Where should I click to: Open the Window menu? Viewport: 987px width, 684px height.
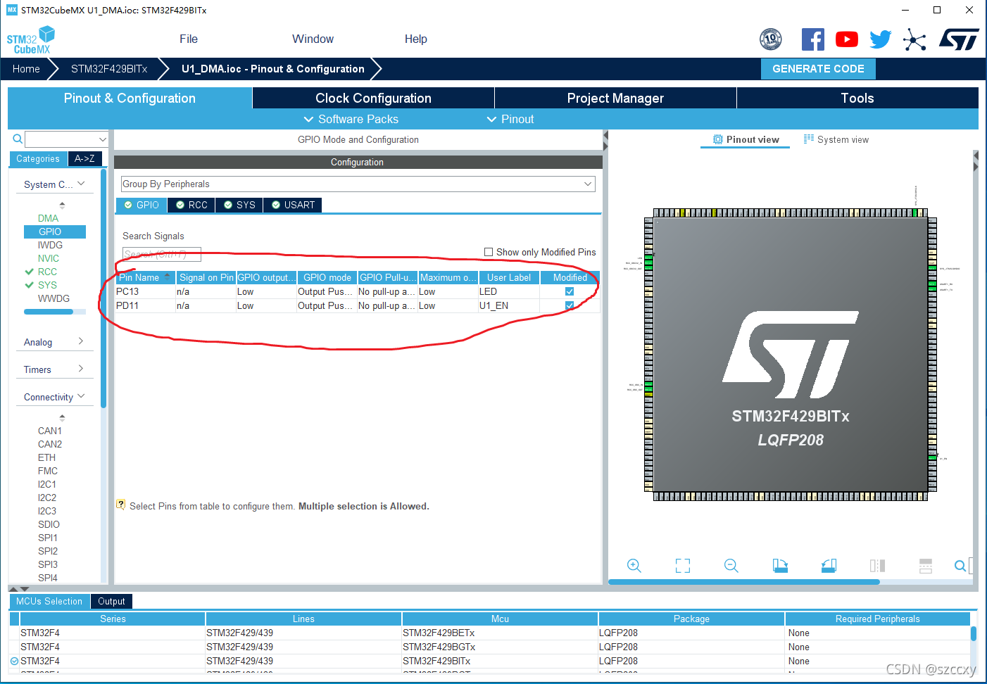coord(313,39)
